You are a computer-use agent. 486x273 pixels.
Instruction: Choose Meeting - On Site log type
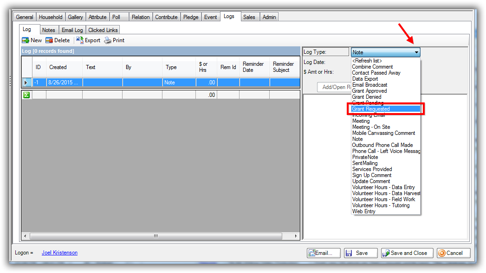click(x=371, y=127)
